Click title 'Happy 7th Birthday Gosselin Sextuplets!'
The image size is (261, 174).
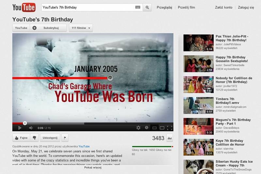232,59
